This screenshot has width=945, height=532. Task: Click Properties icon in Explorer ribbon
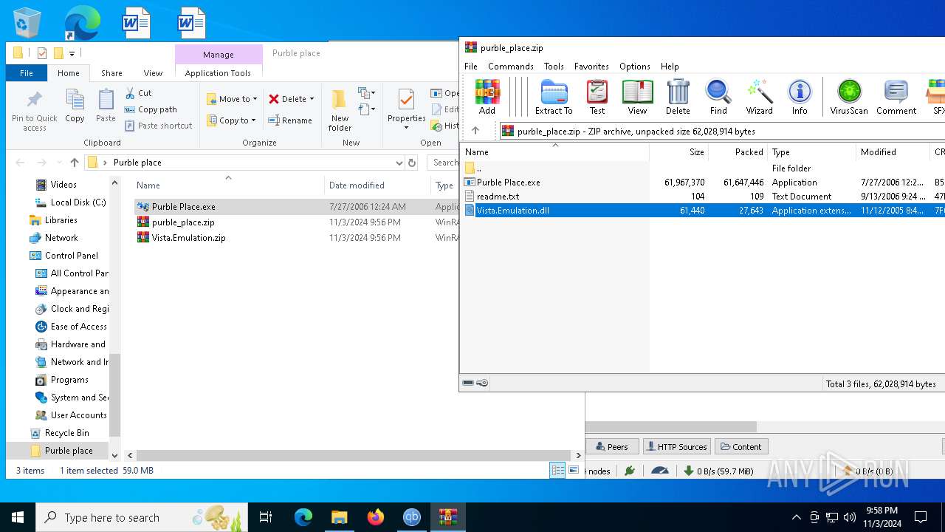pyautogui.click(x=407, y=110)
